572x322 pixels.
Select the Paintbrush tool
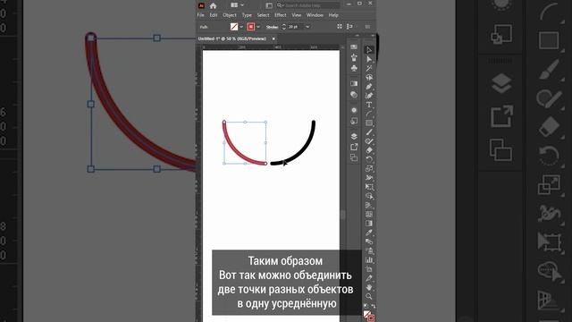point(369,132)
